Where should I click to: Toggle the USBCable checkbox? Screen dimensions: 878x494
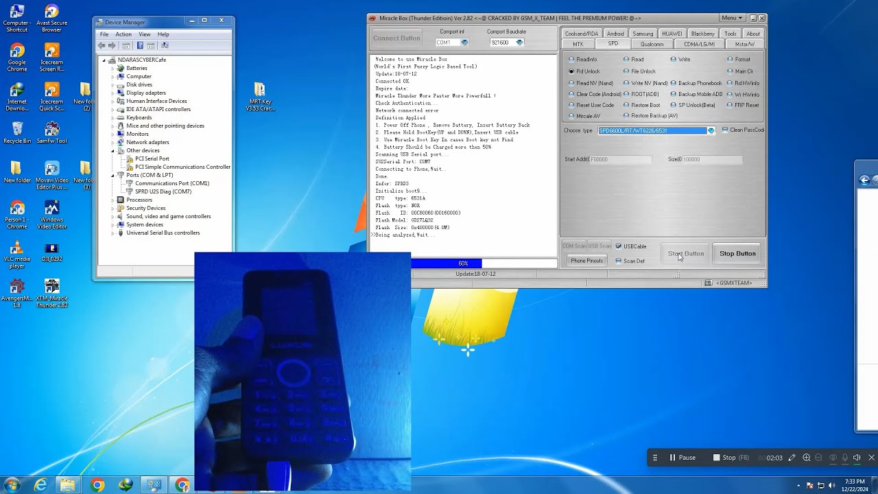(x=631, y=246)
